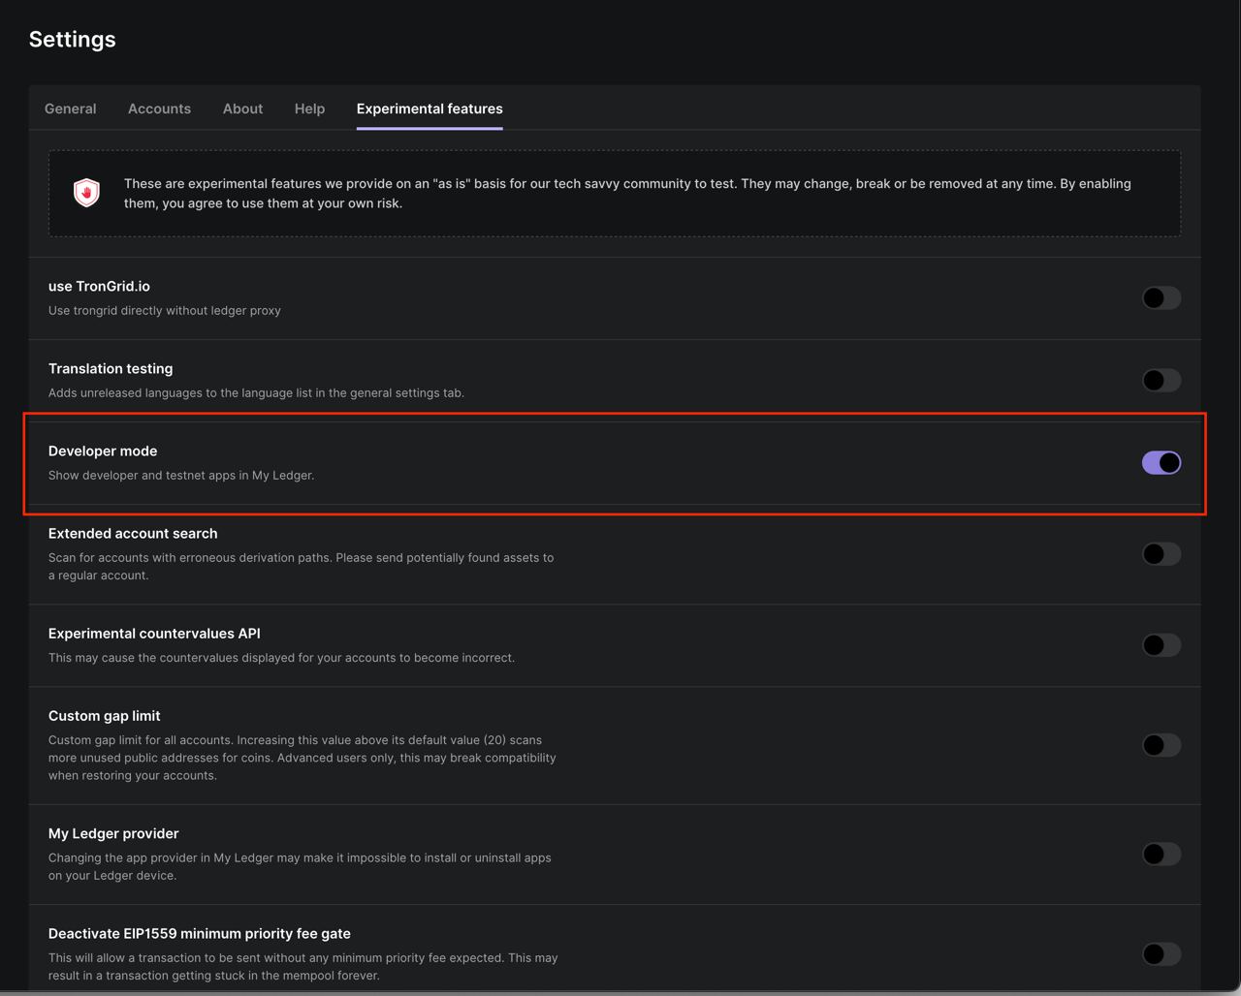
Task: Click 'Adds unreleased languages' description text
Action: tap(256, 393)
